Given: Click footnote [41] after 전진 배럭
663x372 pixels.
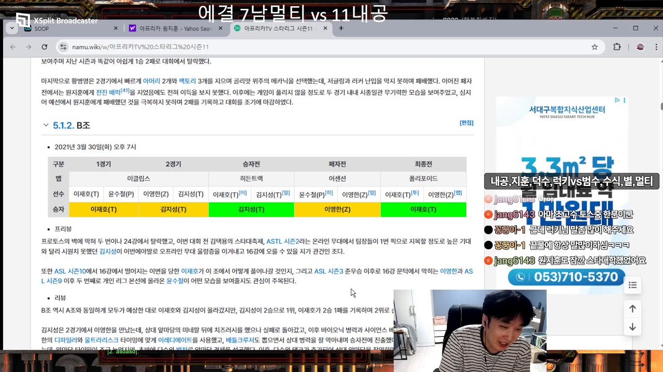Looking at the screenshot, I should click(x=125, y=90).
